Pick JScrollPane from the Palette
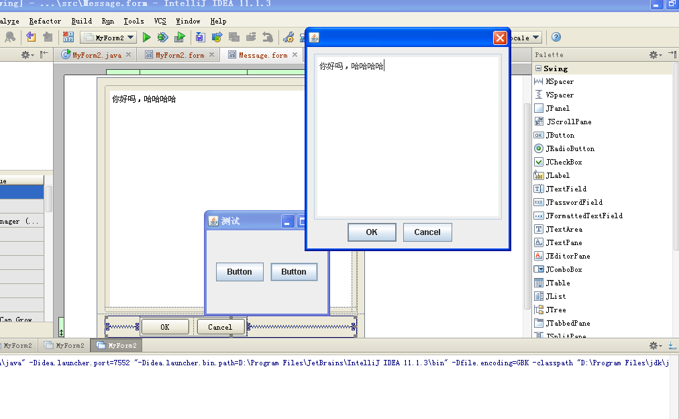The image size is (679, 419). pos(562,122)
